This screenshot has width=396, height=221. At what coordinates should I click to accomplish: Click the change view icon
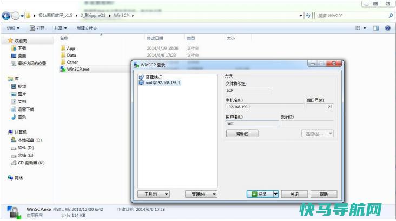pos(358,28)
